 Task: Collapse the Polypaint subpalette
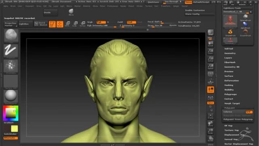click(229, 108)
